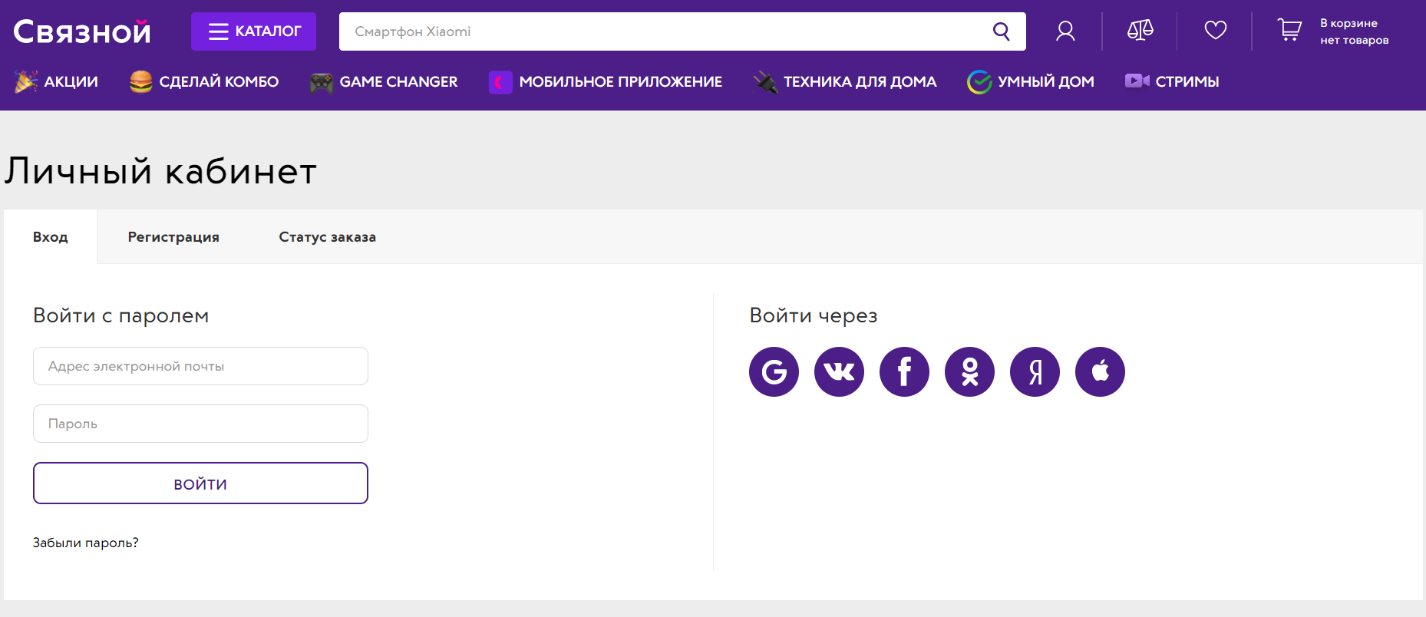The image size is (1426, 617).
Task: Click the Войти button
Action: tap(200, 483)
